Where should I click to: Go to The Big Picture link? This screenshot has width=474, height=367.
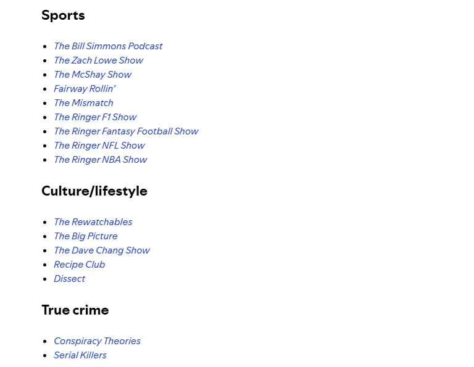coord(86,236)
